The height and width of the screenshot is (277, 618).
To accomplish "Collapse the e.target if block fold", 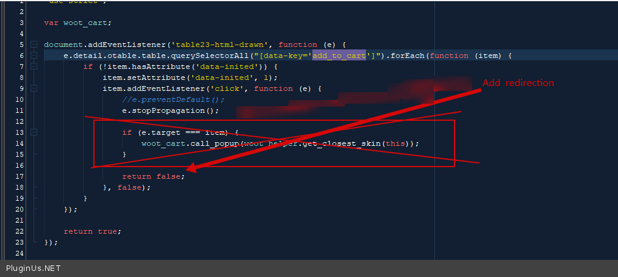I will 33,132.
